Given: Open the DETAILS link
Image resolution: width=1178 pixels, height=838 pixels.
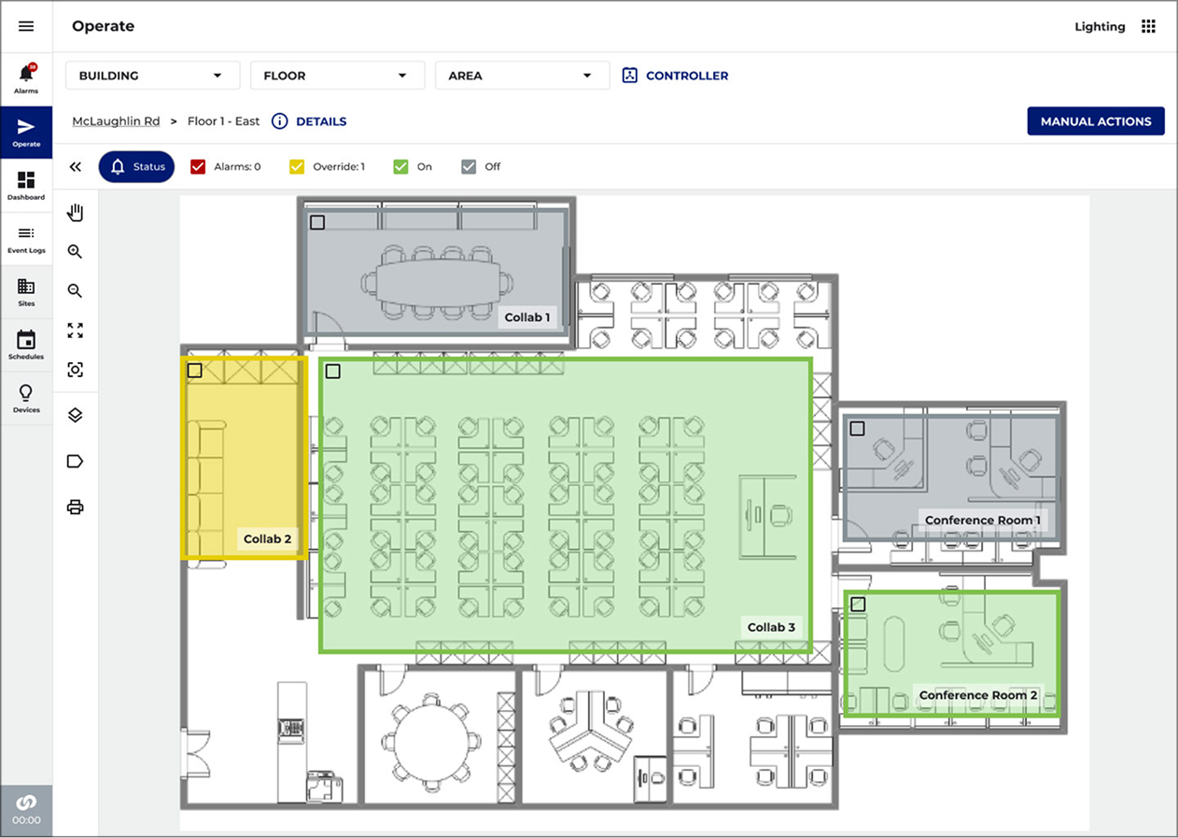Looking at the screenshot, I should tap(321, 121).
